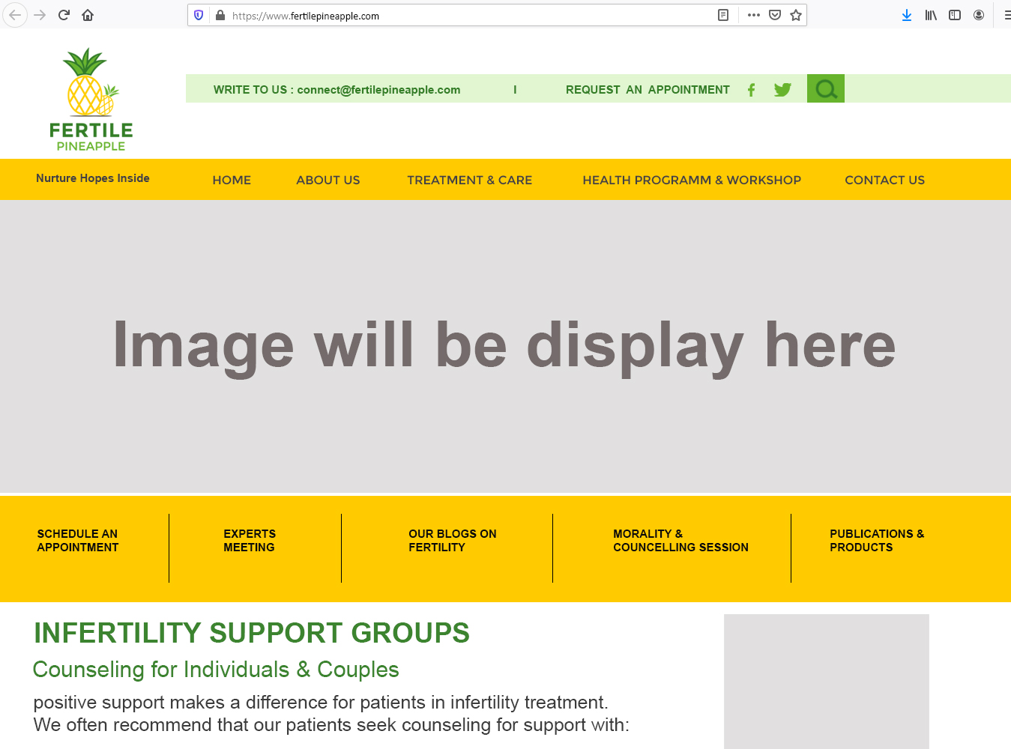Screen dimensions: 1011x749
Task: Toggle reader view icon in address bar
Action: click(x=723, y=15)
